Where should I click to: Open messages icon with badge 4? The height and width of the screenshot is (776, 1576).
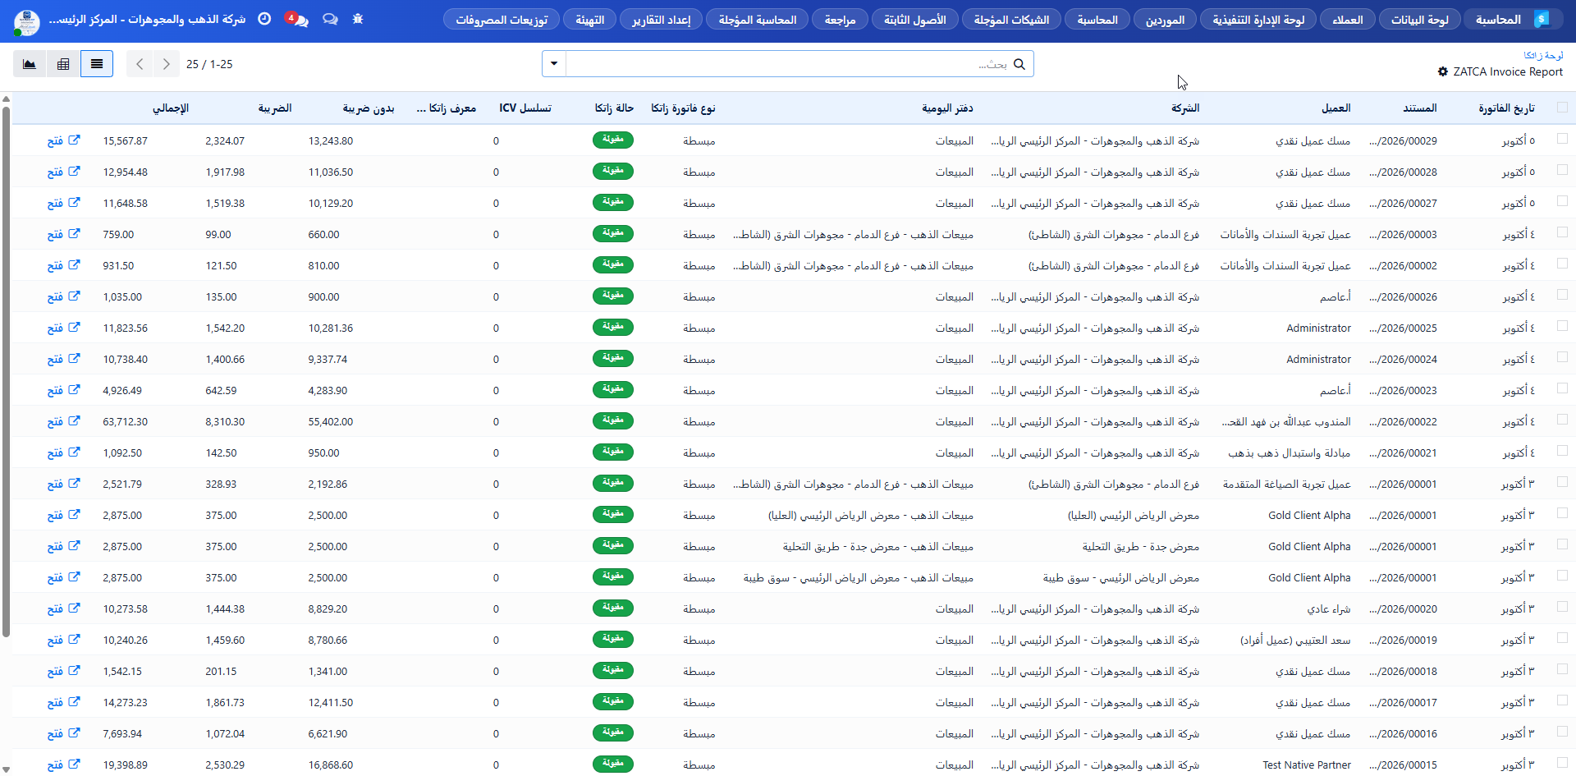pos(298,19)
